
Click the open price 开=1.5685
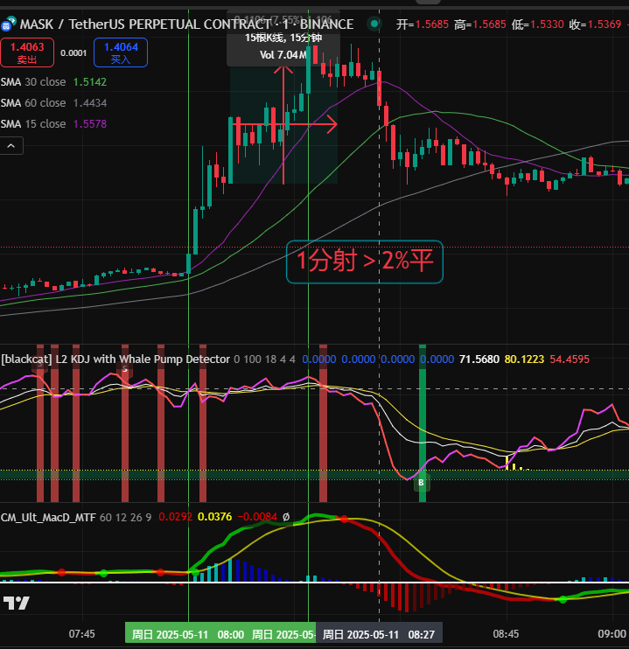pyautogui.click(x=423, y=24)
